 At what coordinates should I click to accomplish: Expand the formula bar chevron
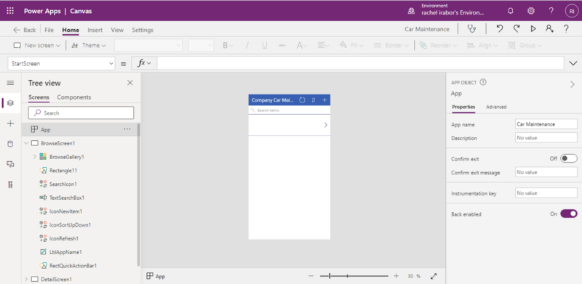pyautogui.click(x=573, y=63)
